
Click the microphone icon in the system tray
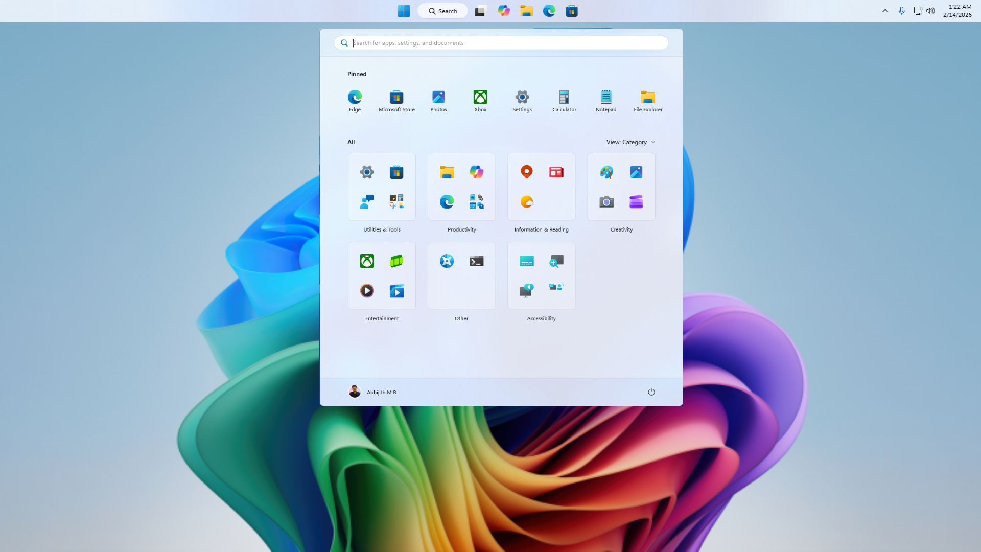[902, 10]
